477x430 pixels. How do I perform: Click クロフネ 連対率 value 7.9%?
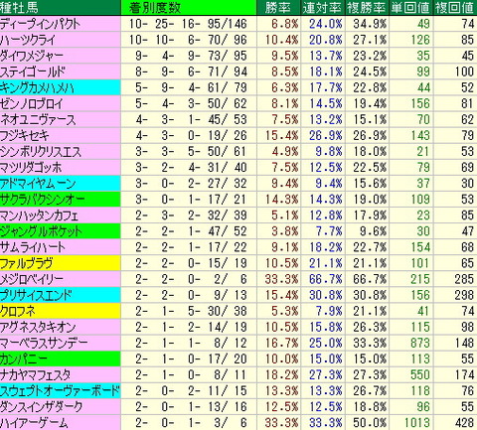point(329,311)
